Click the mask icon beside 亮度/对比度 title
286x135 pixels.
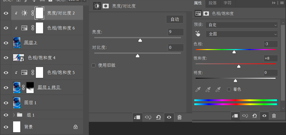click(106, 6)
